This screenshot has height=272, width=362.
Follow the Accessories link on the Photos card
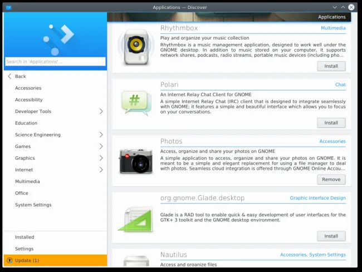tap(332, 141)
